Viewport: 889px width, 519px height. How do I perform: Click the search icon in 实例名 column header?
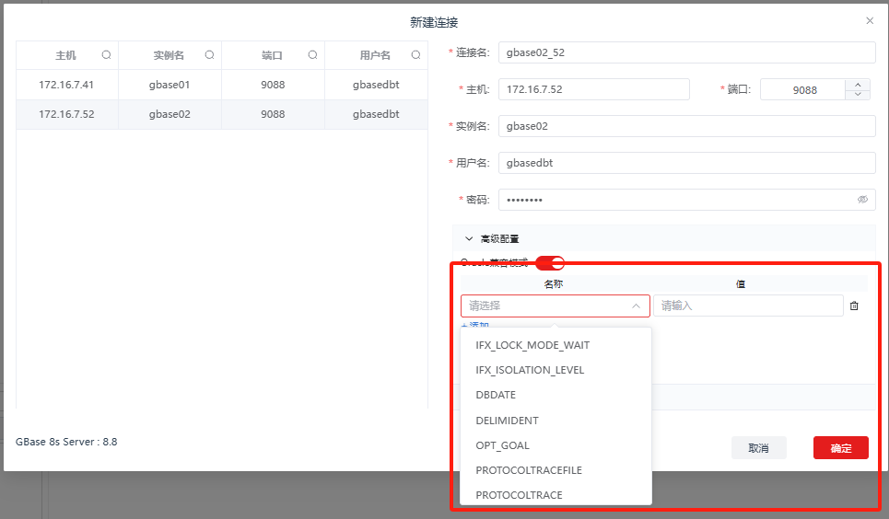(209, 55)
